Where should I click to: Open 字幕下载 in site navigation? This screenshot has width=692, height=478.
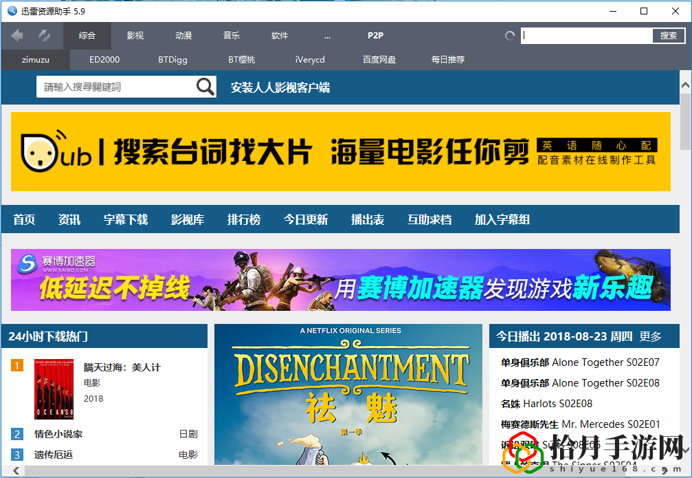click(126, 219)
